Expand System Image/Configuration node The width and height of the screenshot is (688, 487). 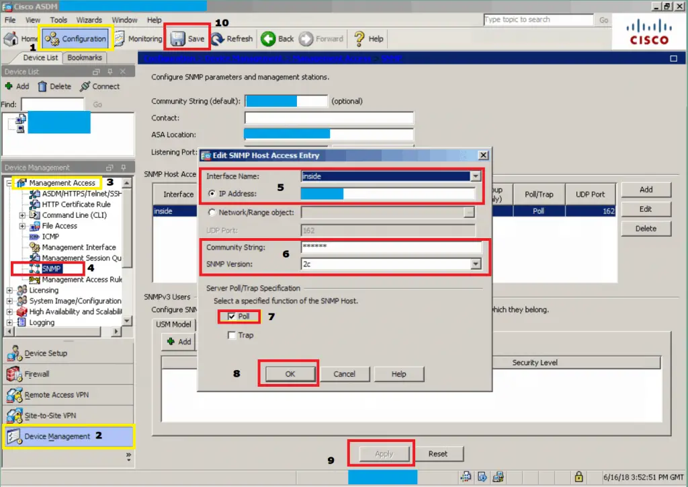point(9,301)
